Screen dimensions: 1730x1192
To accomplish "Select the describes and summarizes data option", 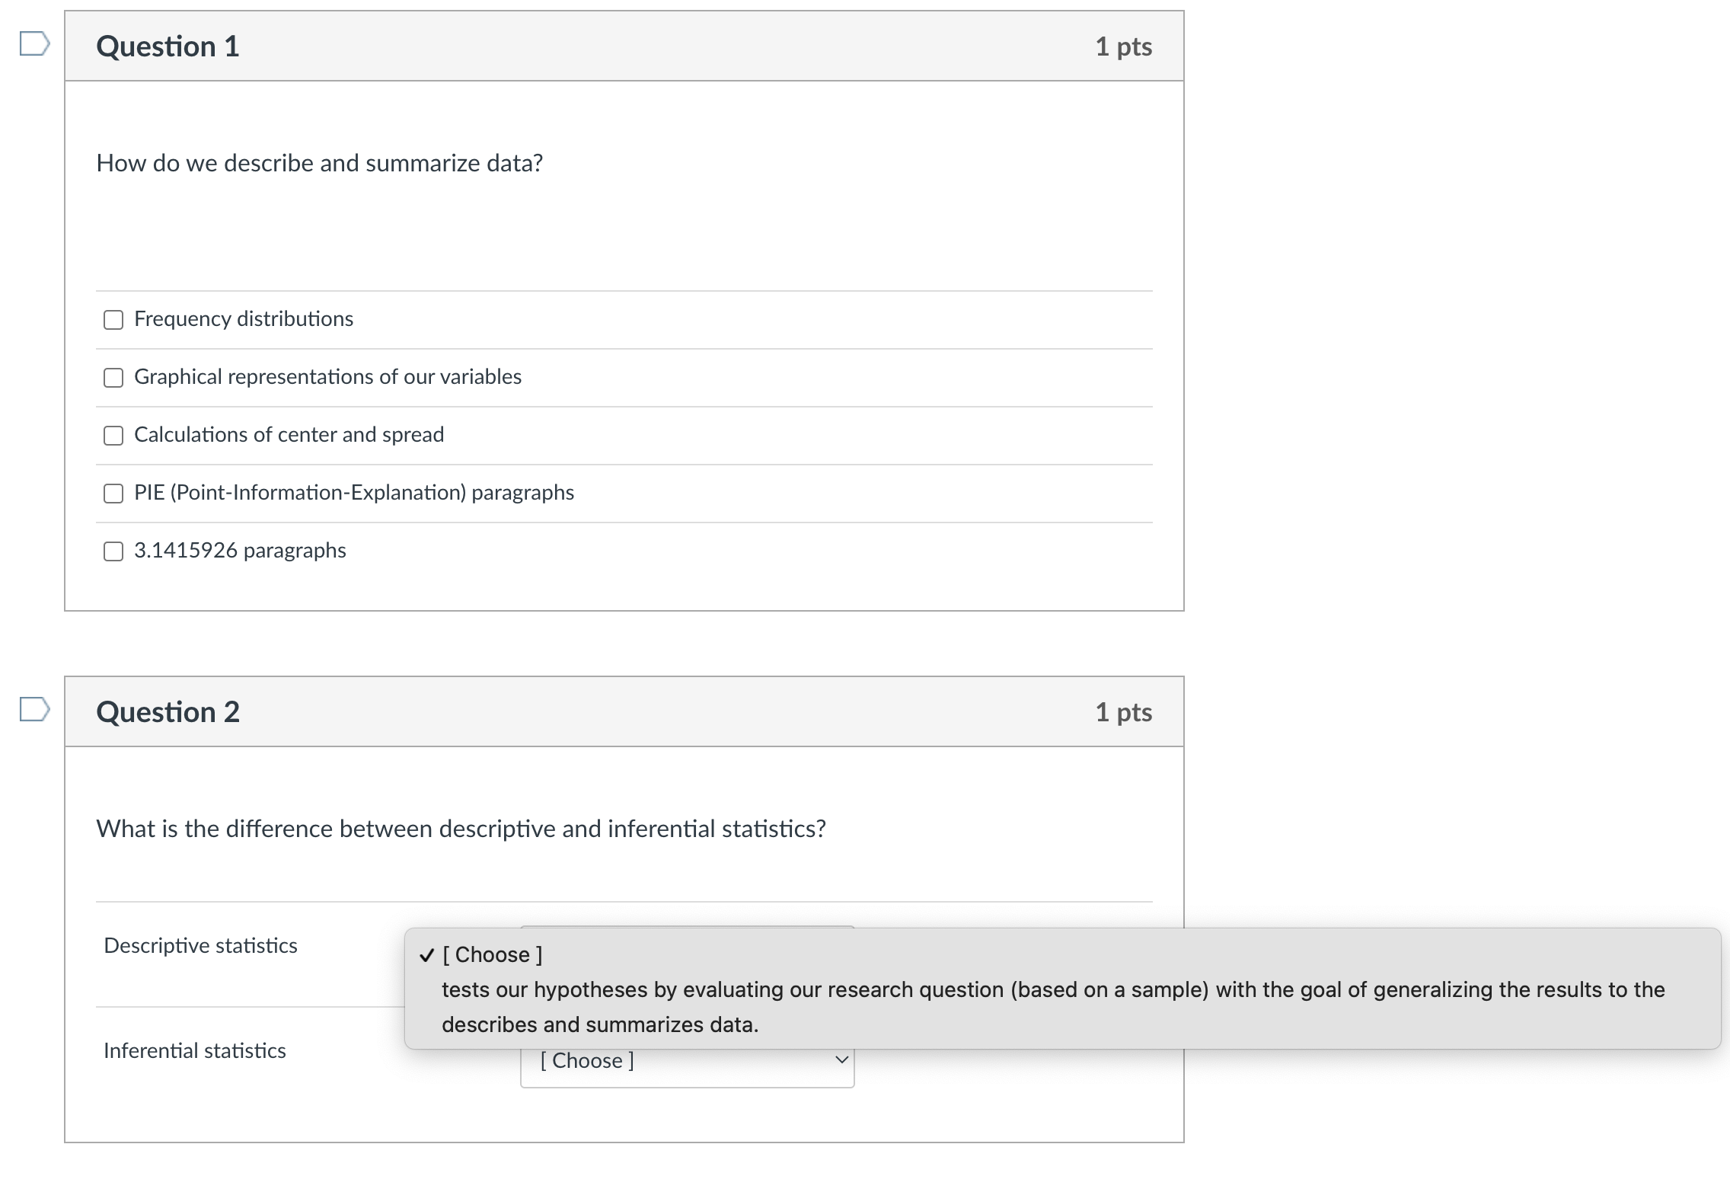I will (x=600, y=1024).
